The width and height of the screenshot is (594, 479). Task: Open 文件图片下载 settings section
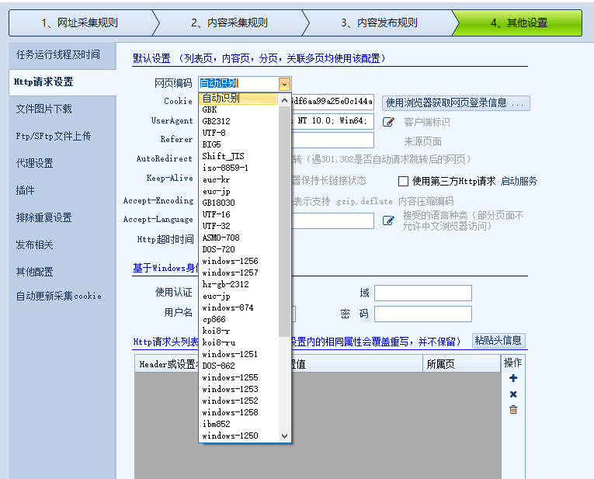(43, 109)
